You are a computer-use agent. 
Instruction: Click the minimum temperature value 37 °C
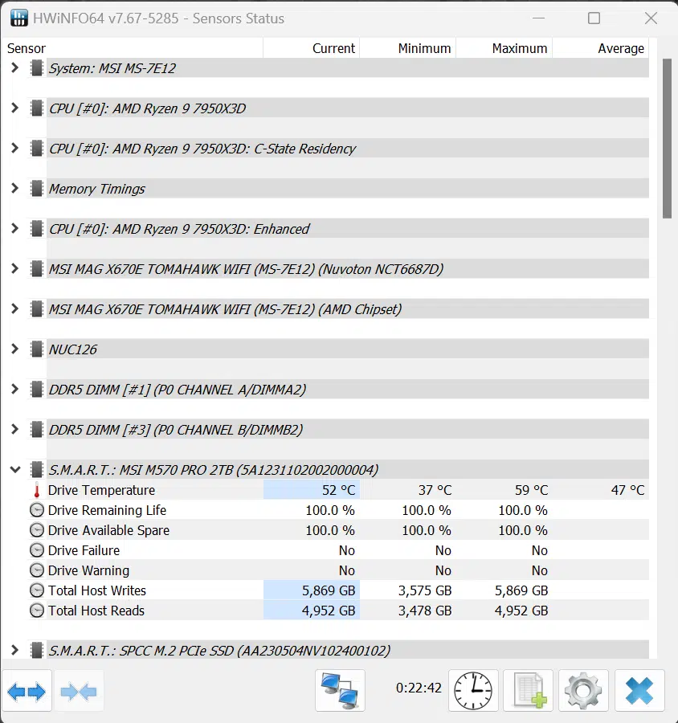tap(435, 490)
